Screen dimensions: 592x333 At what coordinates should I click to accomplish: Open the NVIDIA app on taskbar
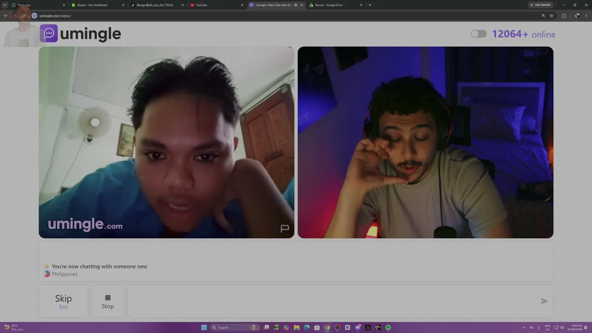click(276, 327)
